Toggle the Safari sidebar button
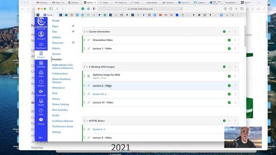The height and width of the screenshot is (155, 276). [51, 9]
